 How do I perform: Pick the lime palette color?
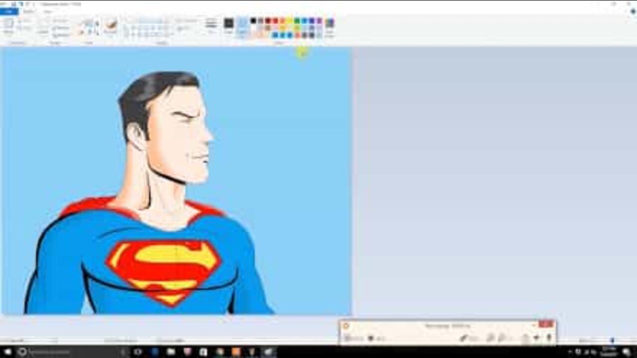[297, 27]
